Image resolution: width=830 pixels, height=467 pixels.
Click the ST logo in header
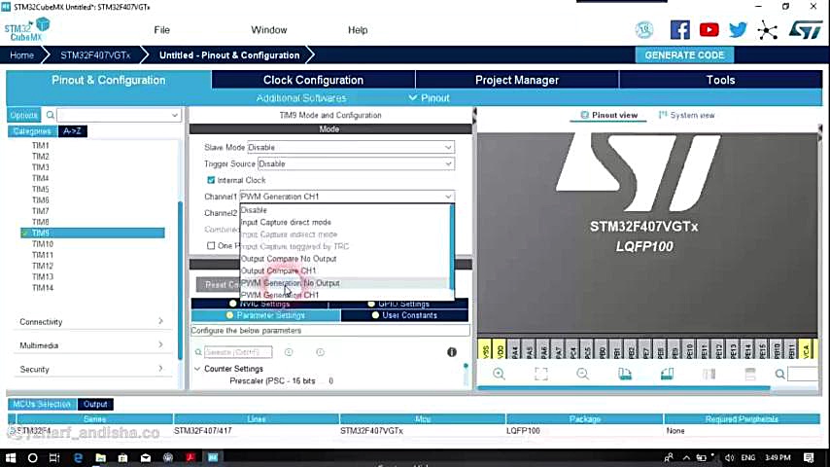pos(805,30)
